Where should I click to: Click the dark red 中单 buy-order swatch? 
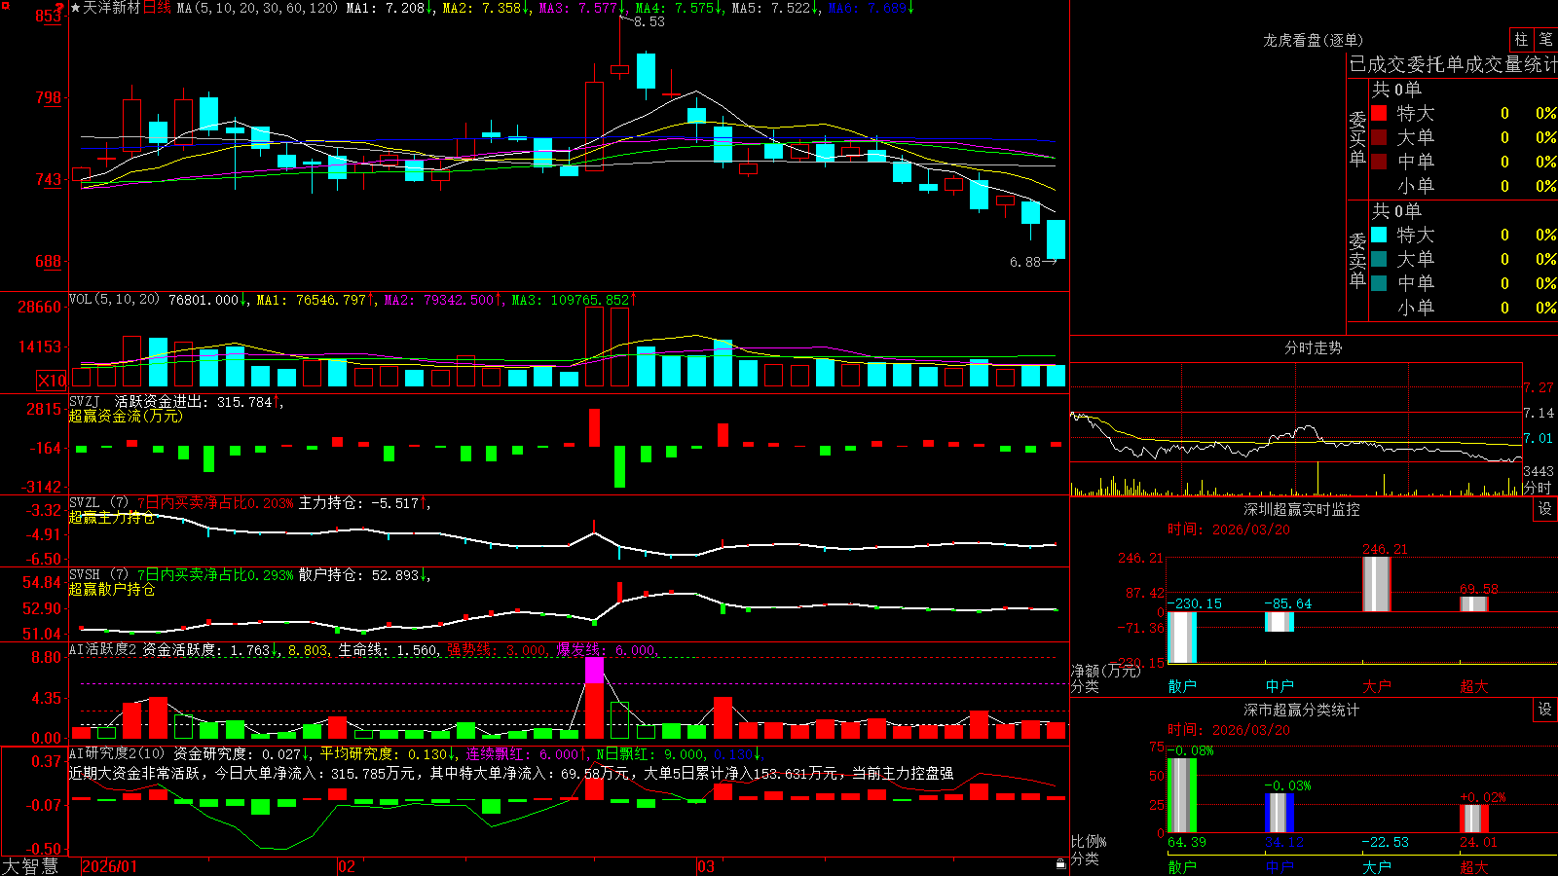pos(1379,162)
